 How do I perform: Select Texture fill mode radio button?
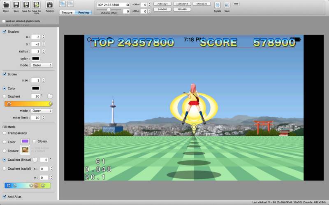5,151
